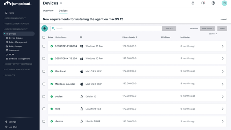Viewport: 231px width, 130px height.
Task: Click the Policy Groups sidebar icon
Action: (7, 46)
